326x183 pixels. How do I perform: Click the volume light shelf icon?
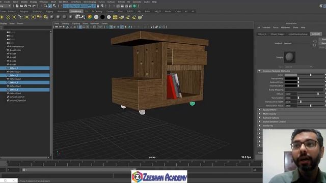tap(33, 17)
